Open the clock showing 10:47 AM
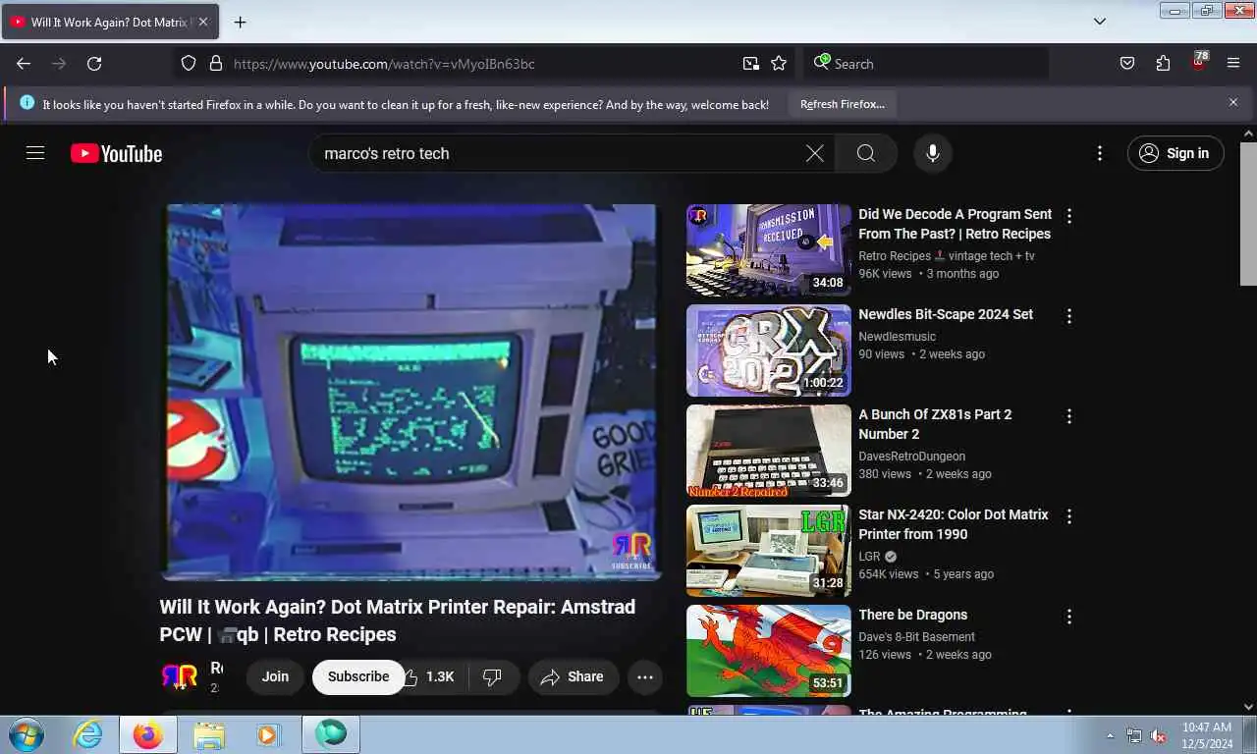Viewport: 1257px width, 754px height. tap(1207, 735)
